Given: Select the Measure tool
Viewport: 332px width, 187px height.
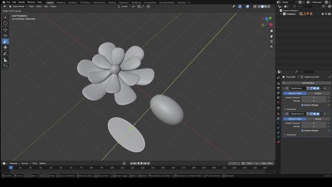Looking at the screenshot, I should point(5,60).
